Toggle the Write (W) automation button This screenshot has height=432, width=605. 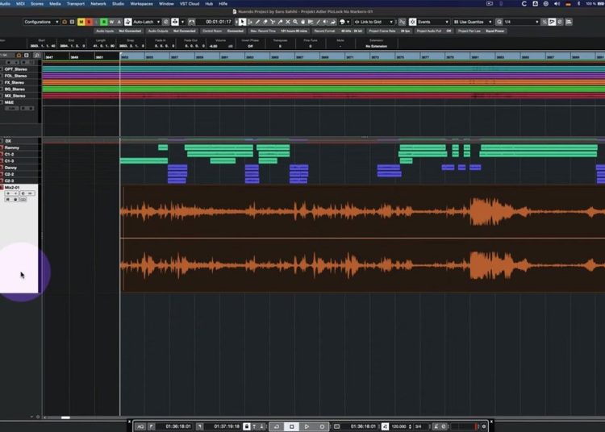point(111,22)
